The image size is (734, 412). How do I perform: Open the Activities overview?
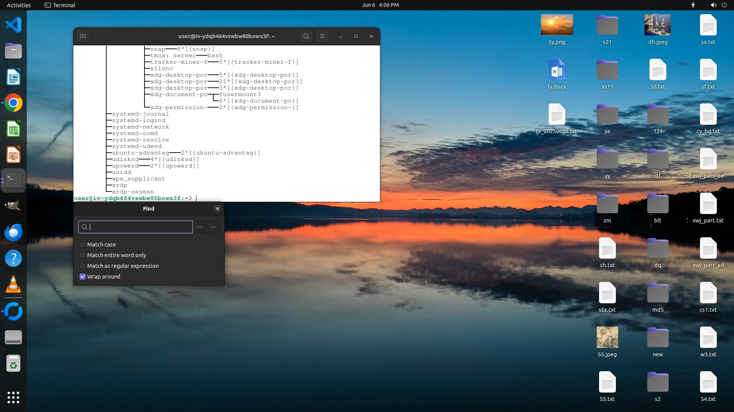(19, 5)
